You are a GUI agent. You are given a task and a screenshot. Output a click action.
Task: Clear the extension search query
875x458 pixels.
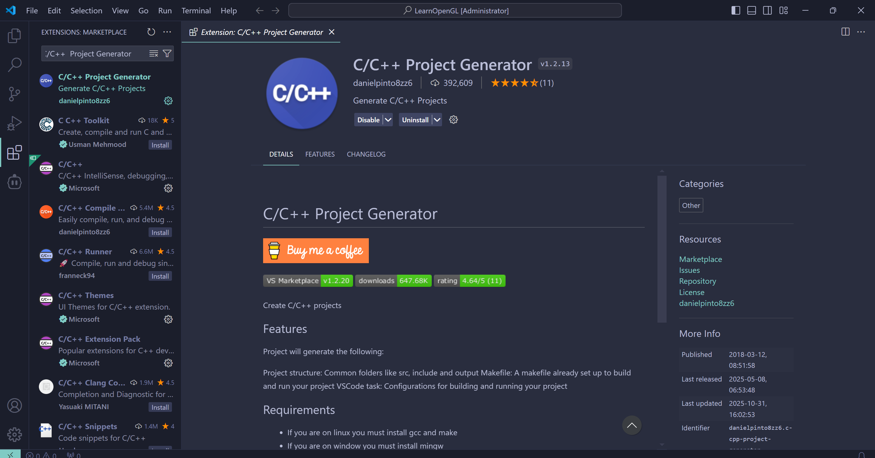[x=153, y=53]
